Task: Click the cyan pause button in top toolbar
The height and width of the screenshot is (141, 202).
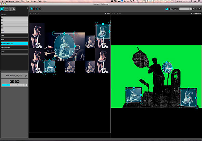Action: point(31,9)
